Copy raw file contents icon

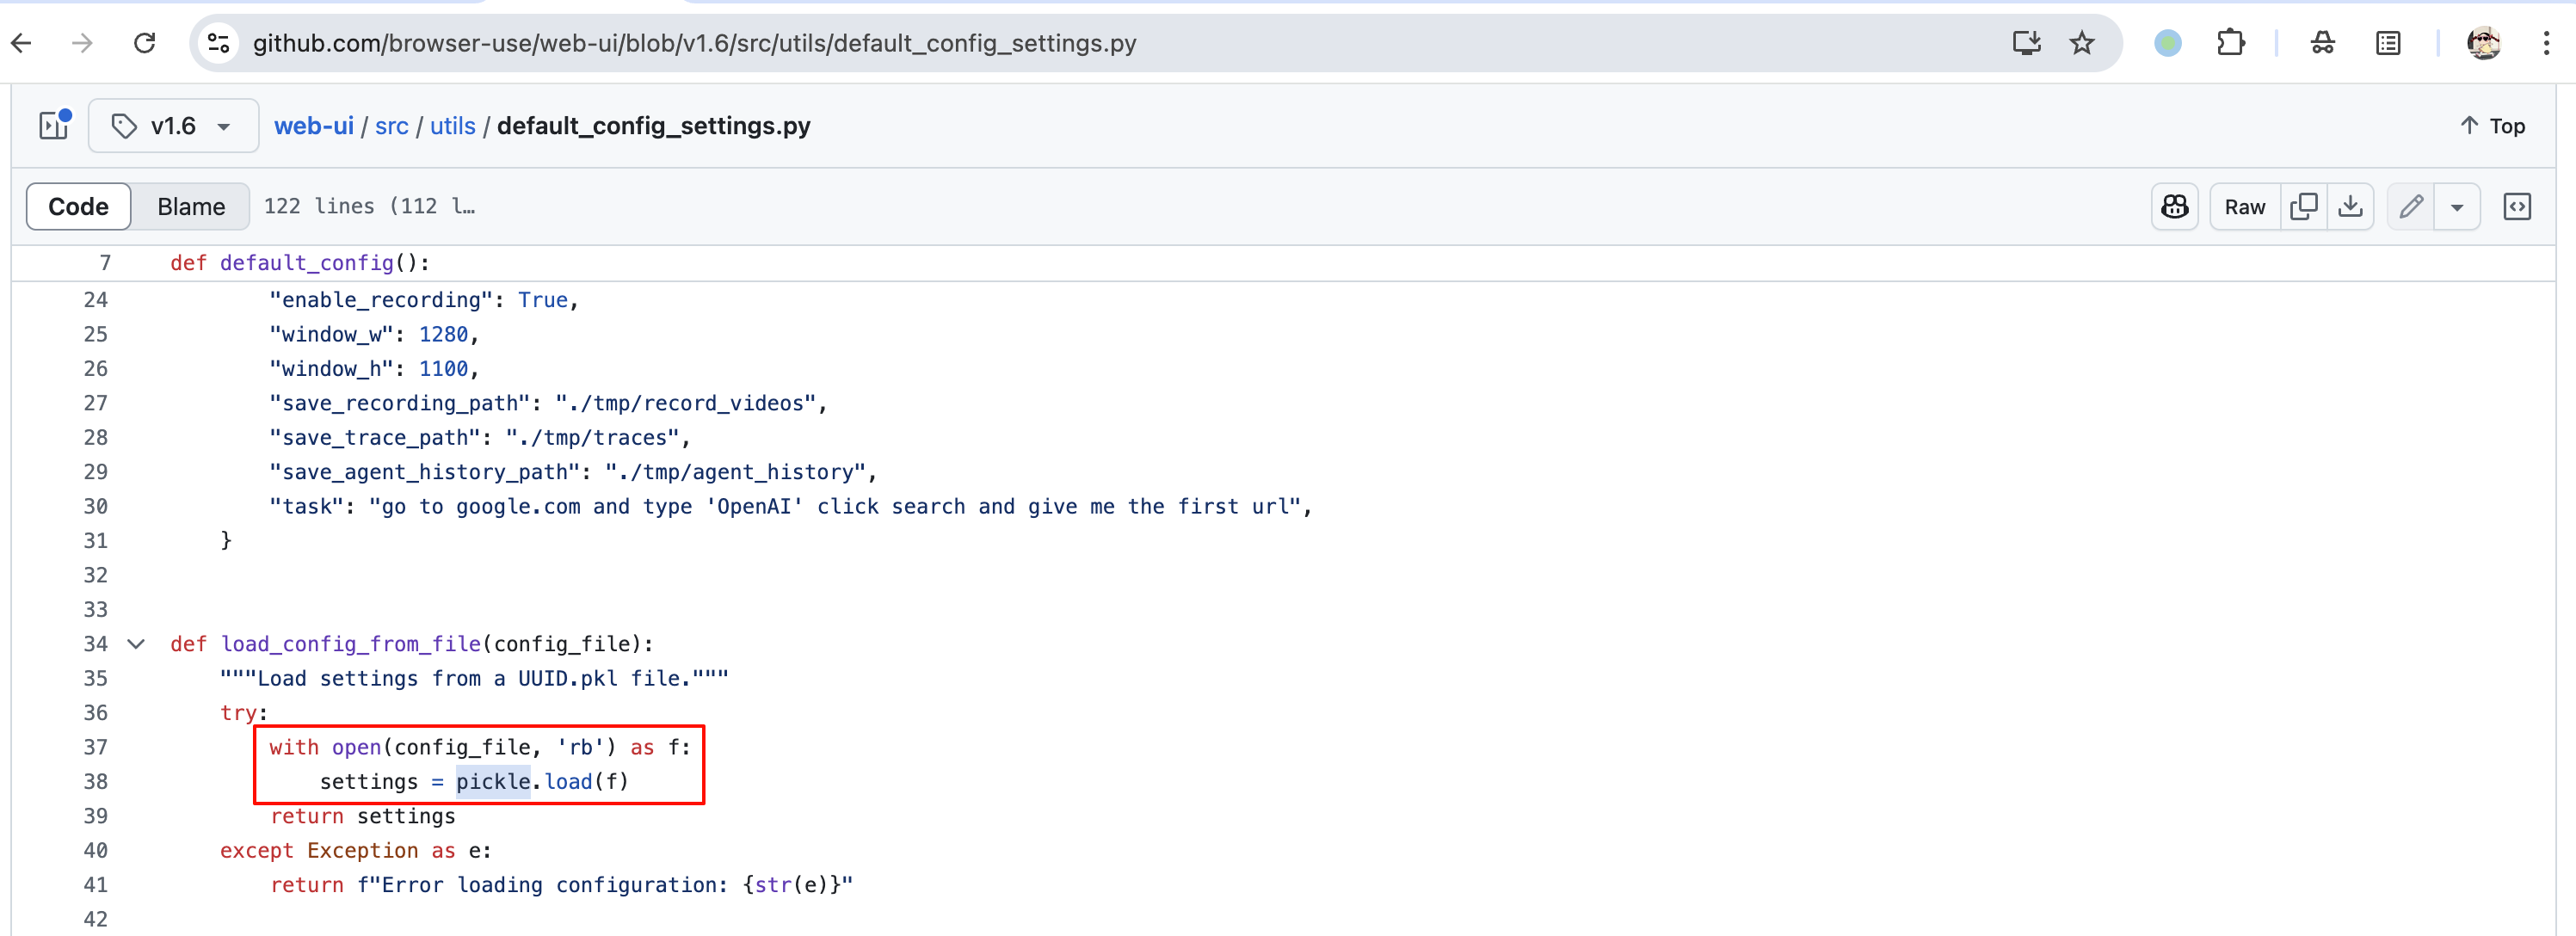2303,207
